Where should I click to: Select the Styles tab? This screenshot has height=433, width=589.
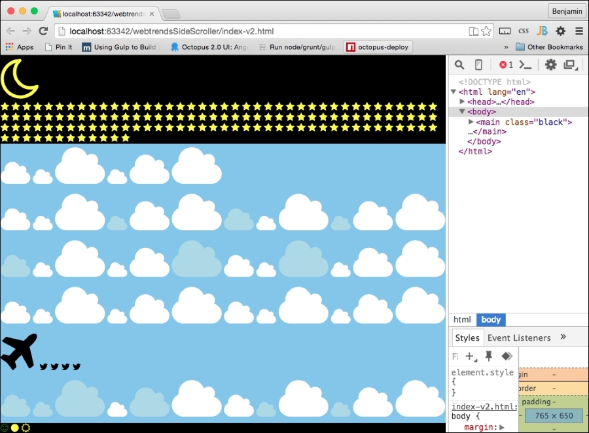point(467,338)
